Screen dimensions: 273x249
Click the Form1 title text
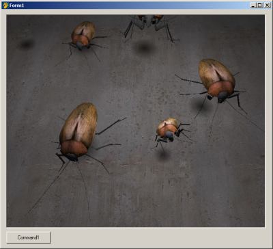click(16, 5)
